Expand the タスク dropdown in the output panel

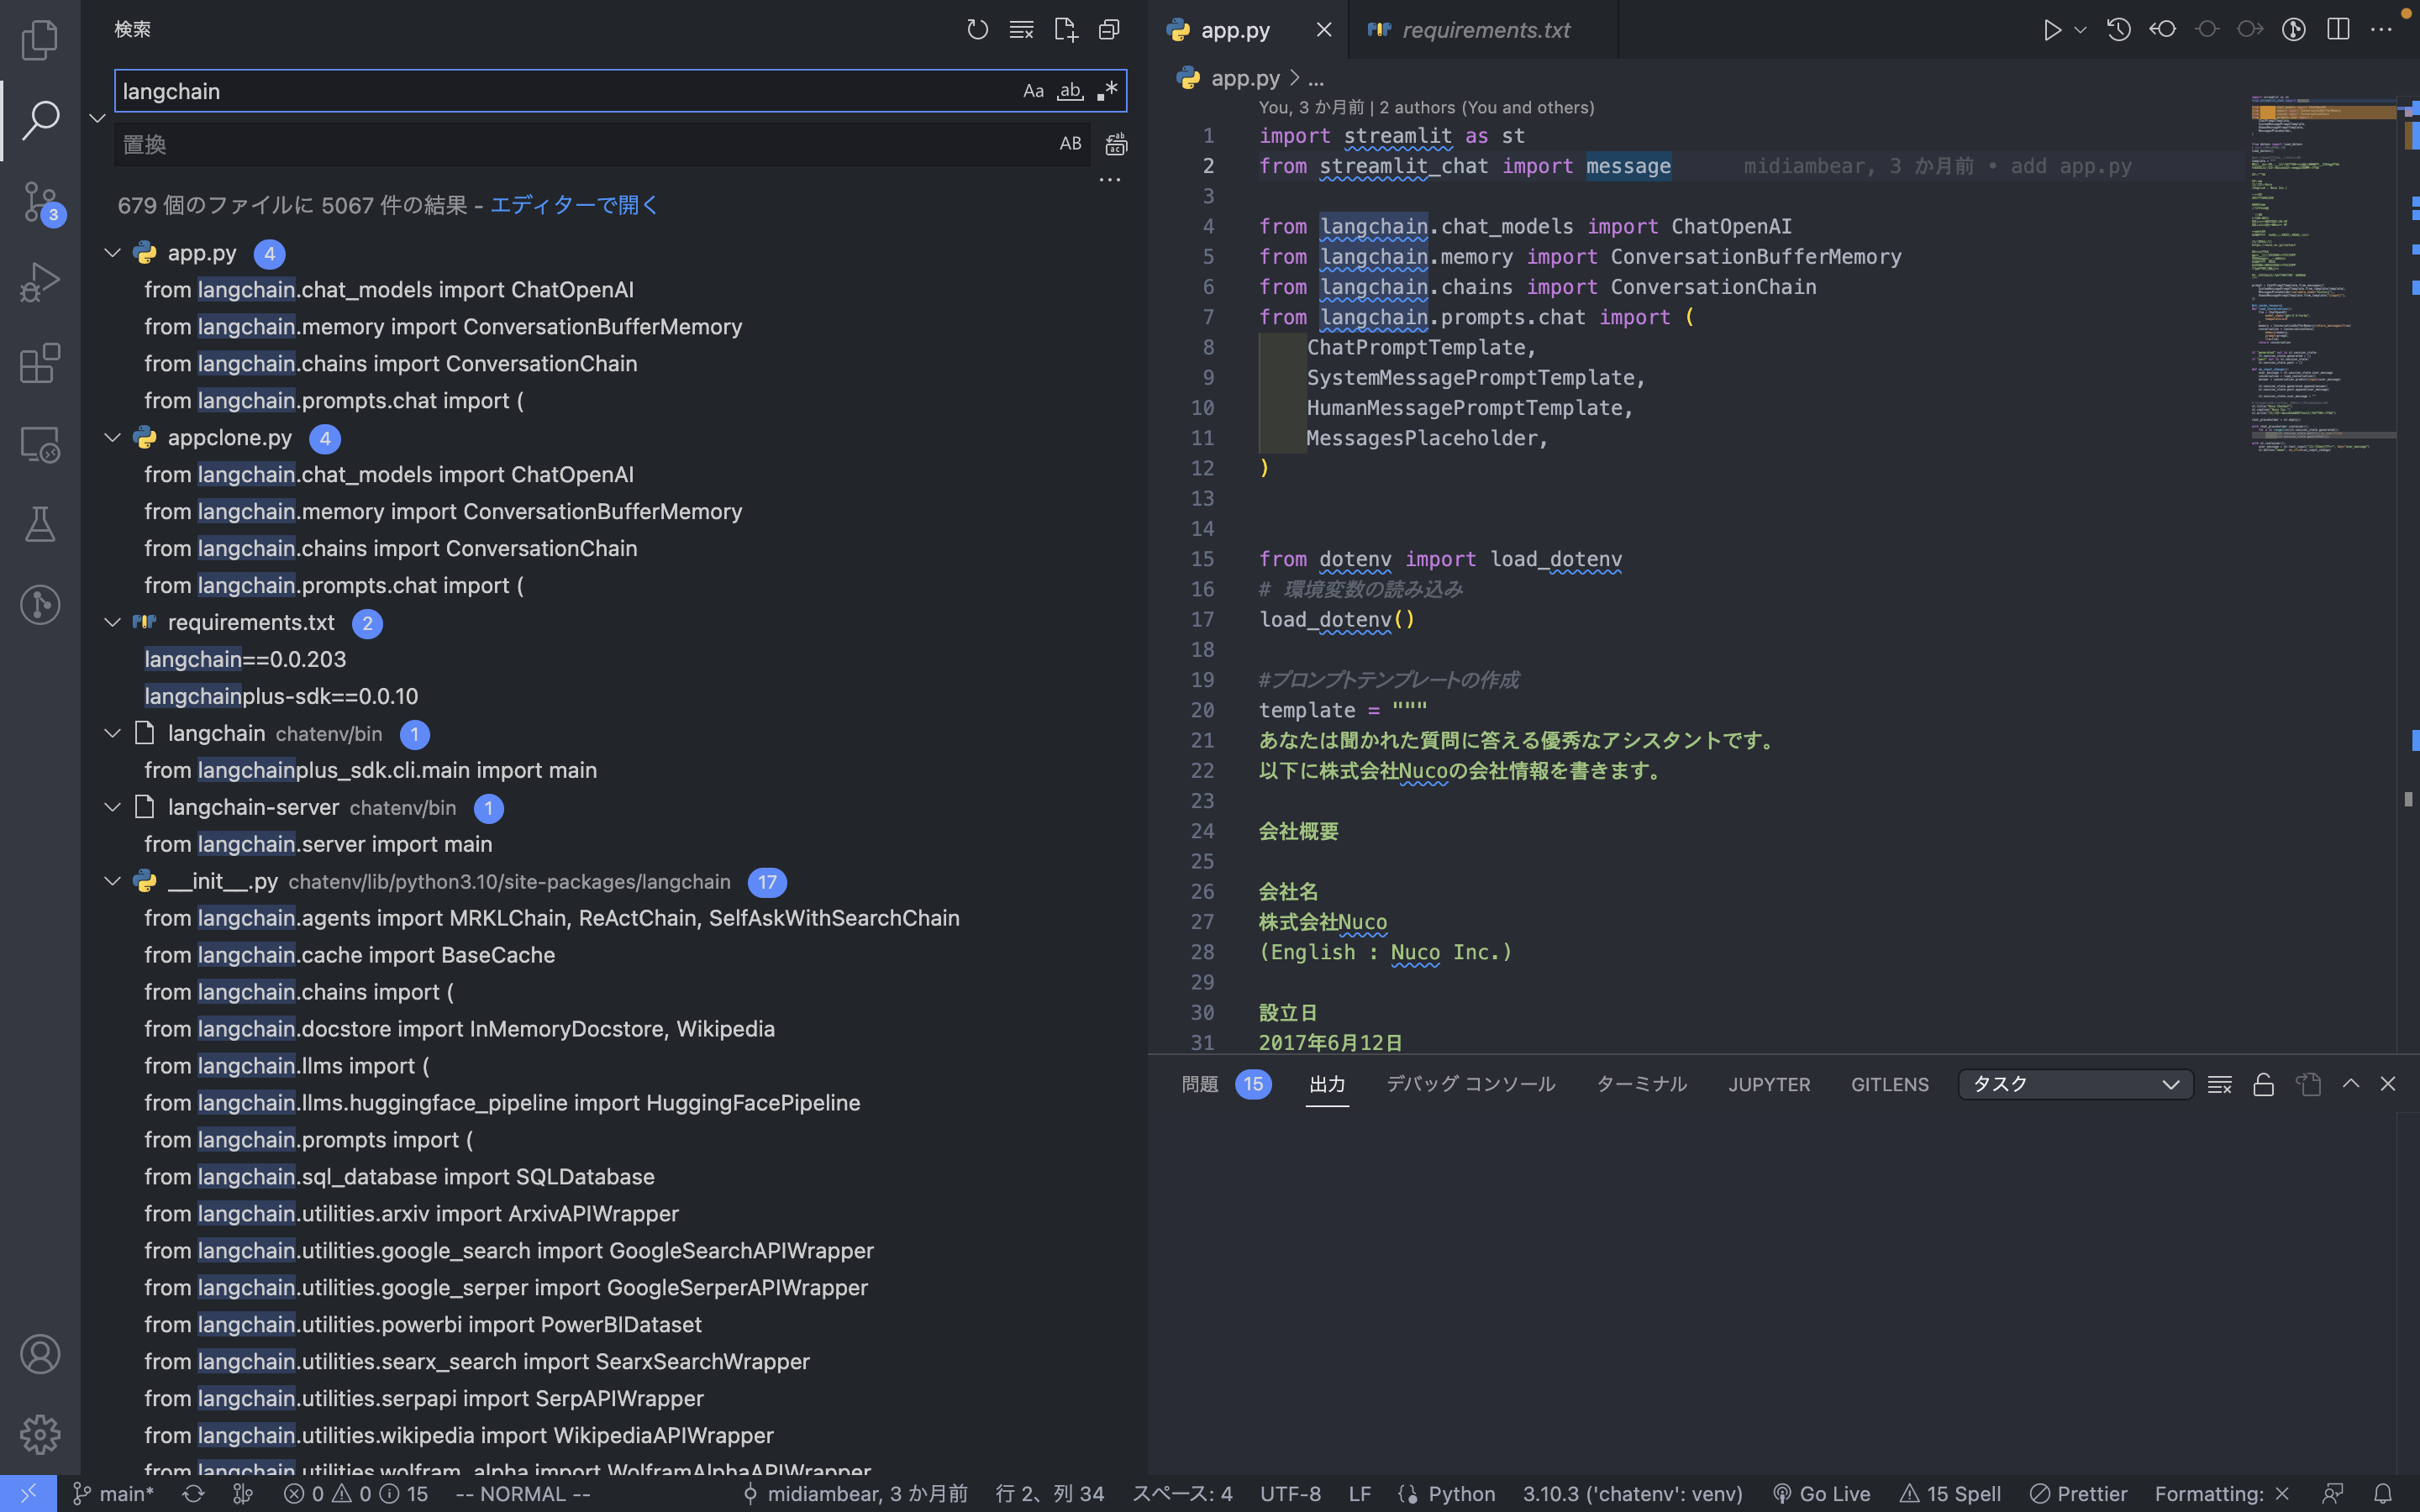coord(2170,1084)
